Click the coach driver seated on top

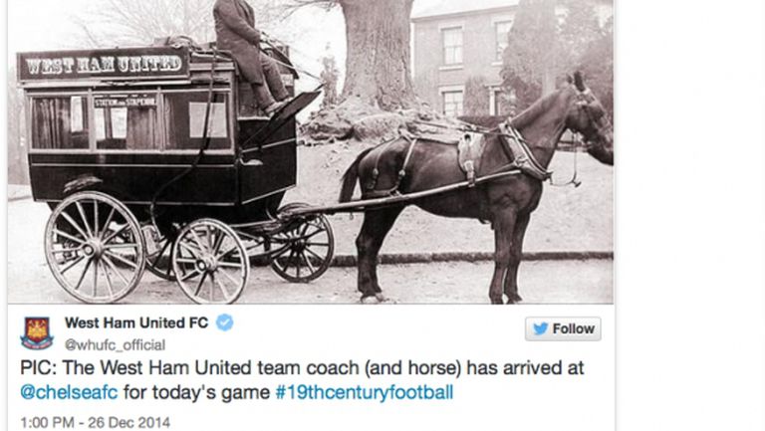click(x=251, y=54)
